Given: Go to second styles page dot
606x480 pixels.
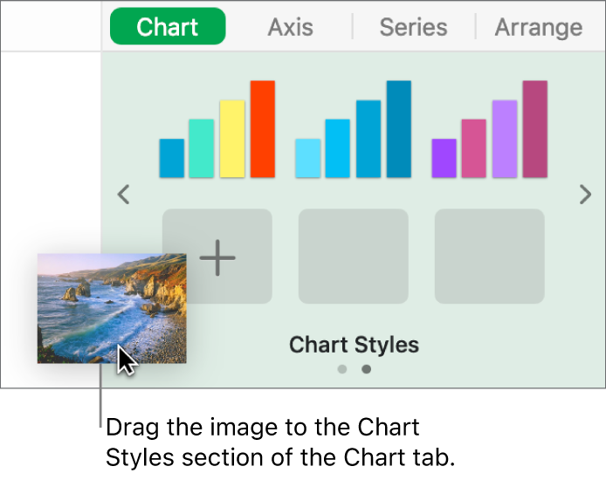Looking at the screenshot, I should tap(366, 369).
